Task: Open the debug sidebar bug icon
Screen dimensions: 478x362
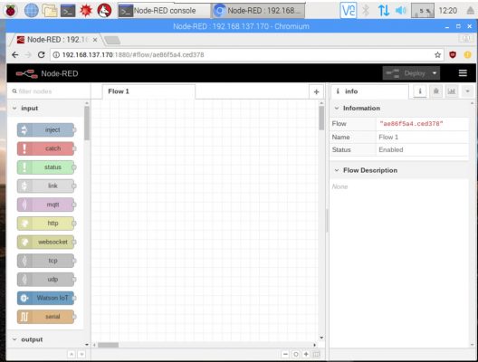Action: coord(436,91)
